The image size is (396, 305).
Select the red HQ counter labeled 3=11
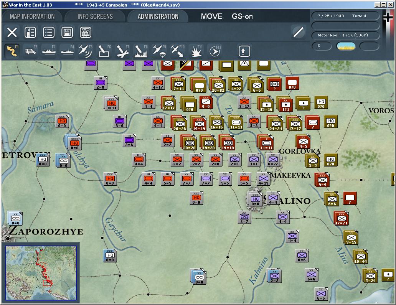111,103
